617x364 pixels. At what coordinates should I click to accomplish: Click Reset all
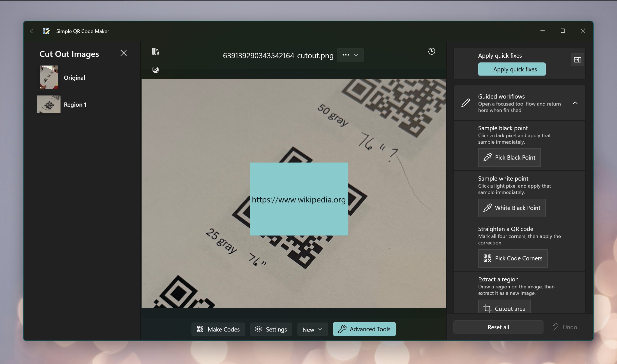[x=498, y=327]
